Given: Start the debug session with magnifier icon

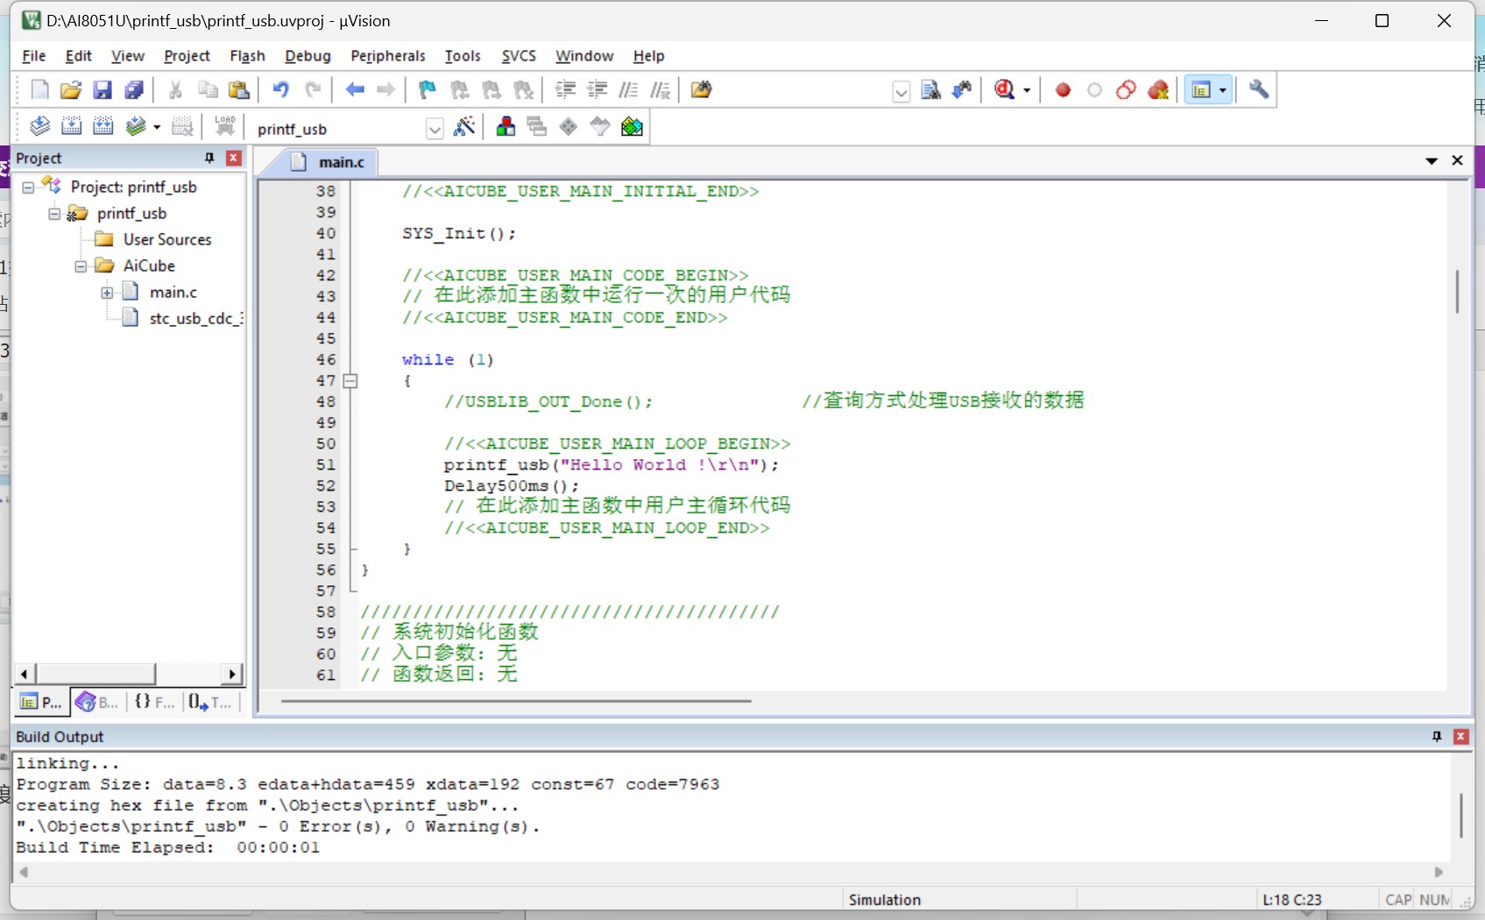Looking at the screenshot, I should tap(1005, 90).
